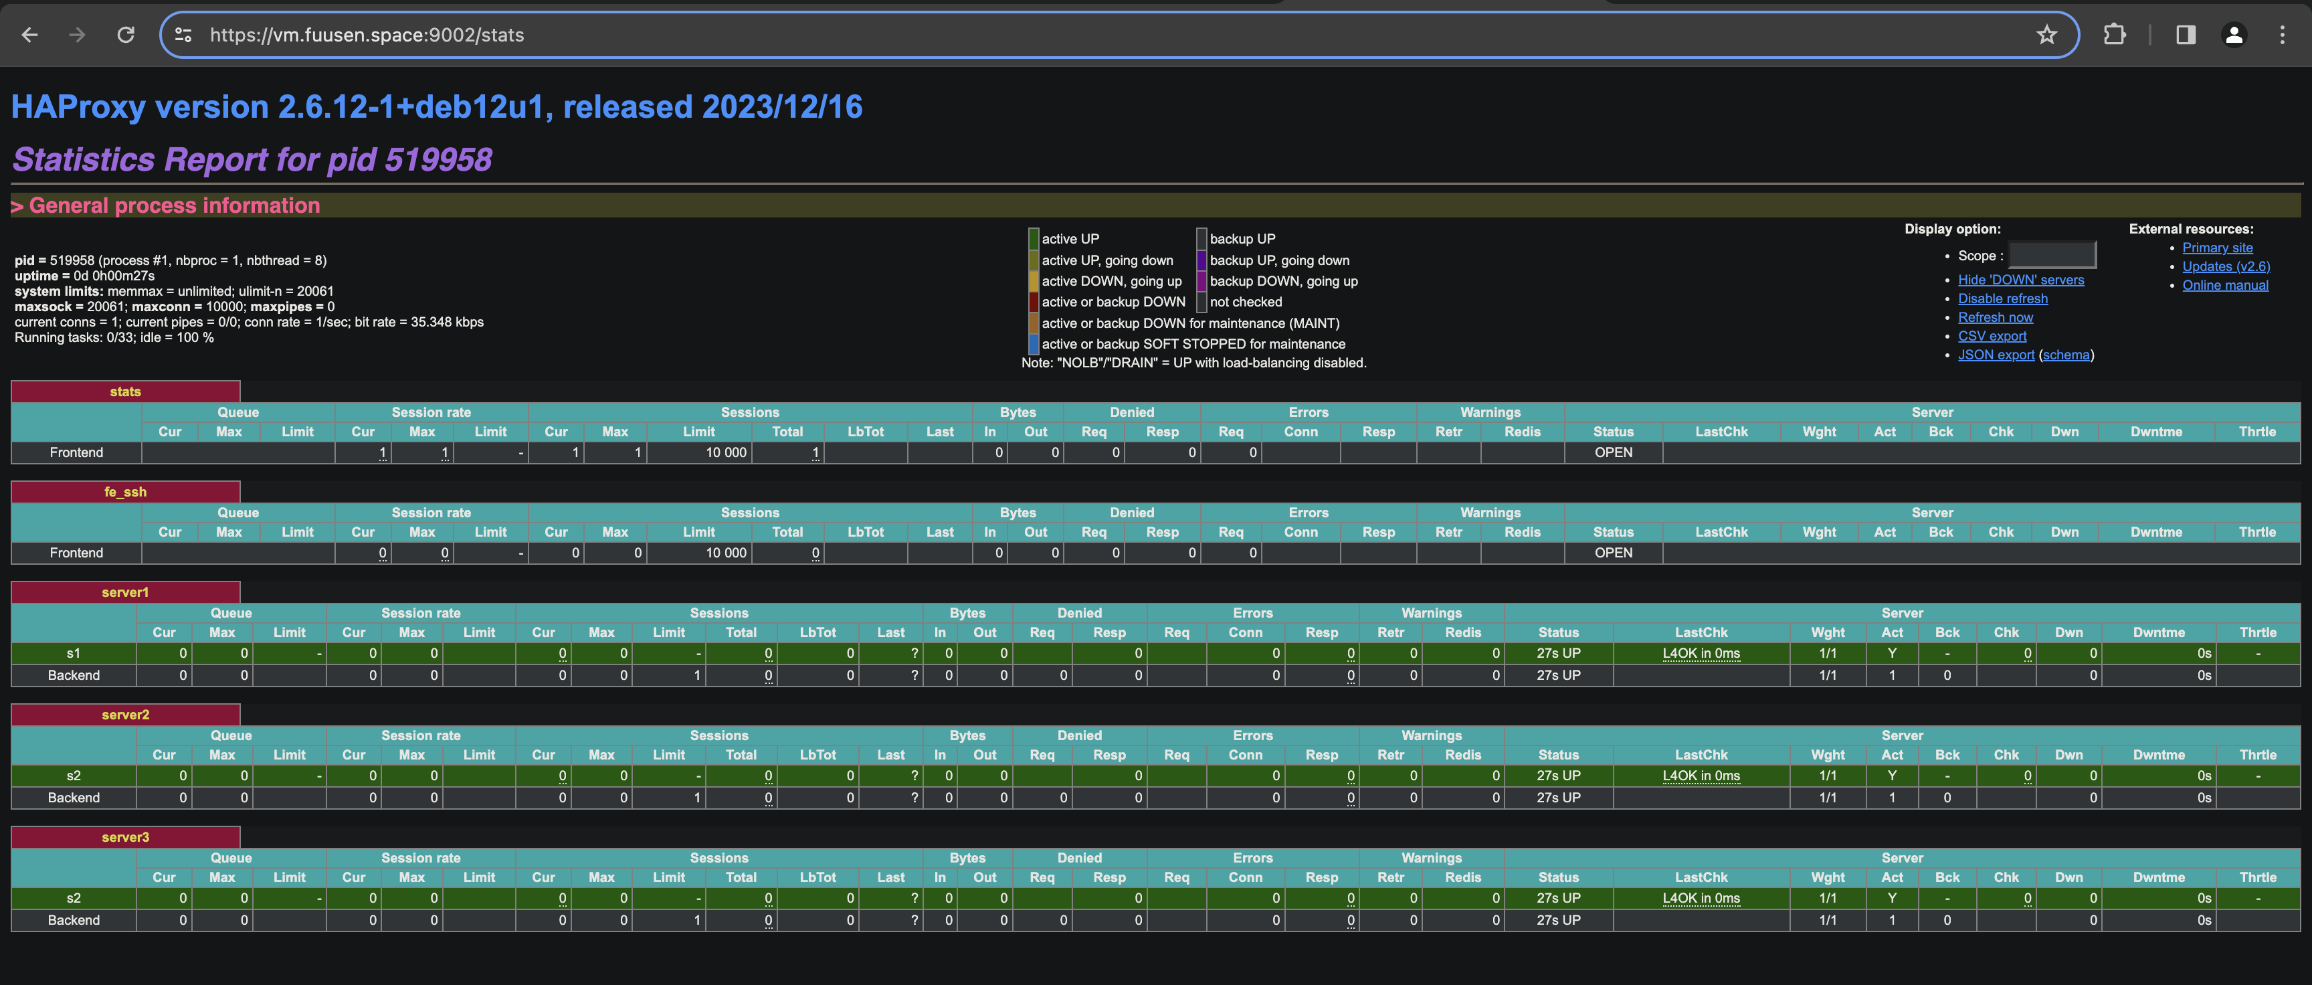Click the s1 server name in server1
The height and width of the screenshot is (985, 2312).
coord(74,654)
